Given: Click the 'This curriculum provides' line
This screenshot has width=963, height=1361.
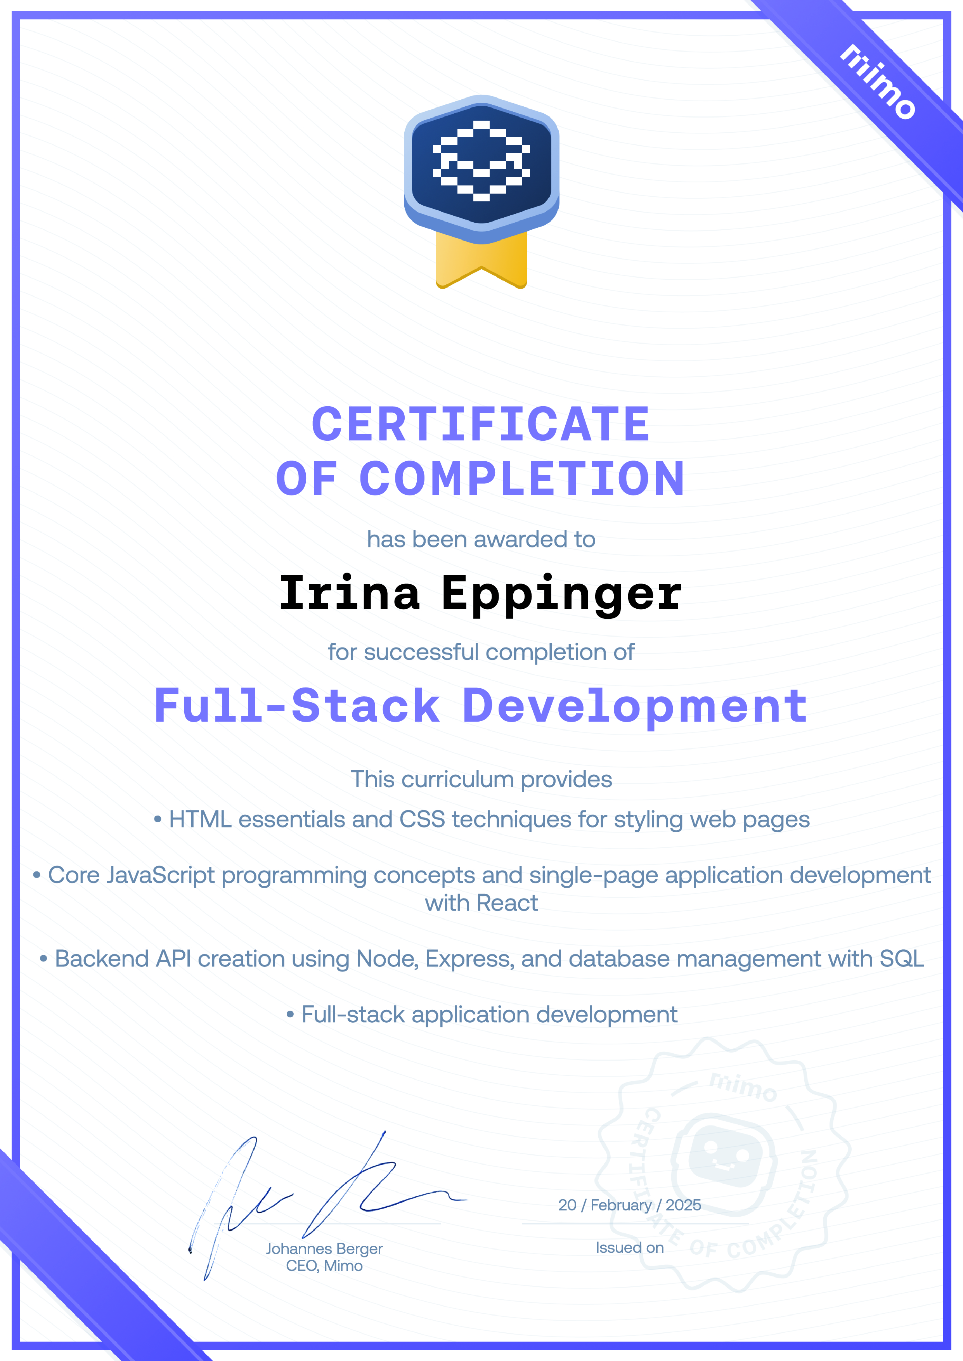Looking at the screenshot, I should (x=481, y=779).
